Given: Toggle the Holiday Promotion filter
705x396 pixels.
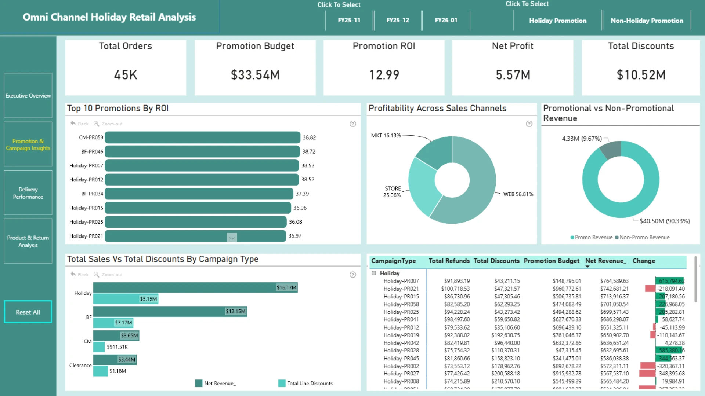Looking at the screenshot, I should [x=558, y=21].
